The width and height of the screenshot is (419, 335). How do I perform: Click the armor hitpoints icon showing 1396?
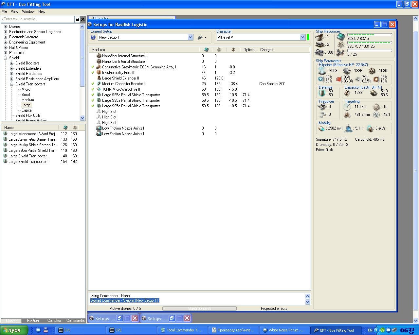pyautogui.click(x=347, y=71)
